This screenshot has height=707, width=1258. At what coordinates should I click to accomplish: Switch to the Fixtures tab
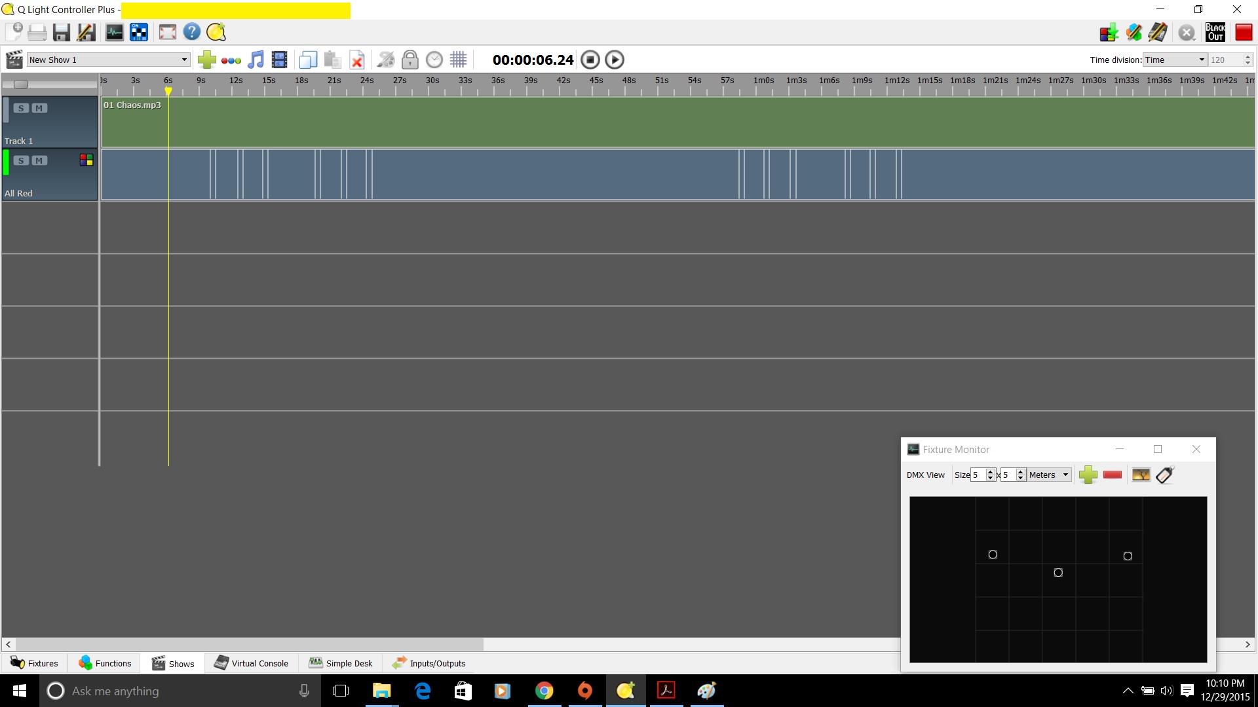tap(35, 663)
